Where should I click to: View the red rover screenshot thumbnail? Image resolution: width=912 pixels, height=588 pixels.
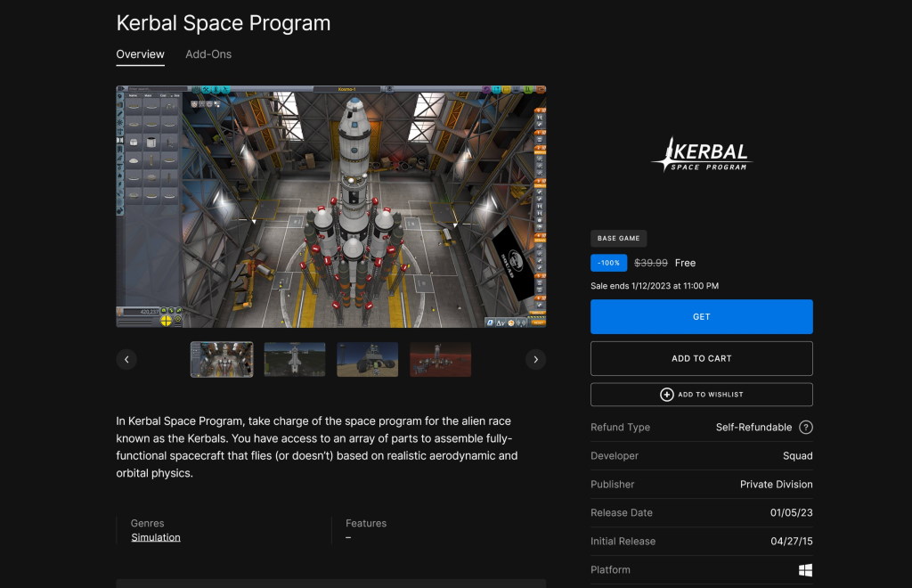click(440, 359)
